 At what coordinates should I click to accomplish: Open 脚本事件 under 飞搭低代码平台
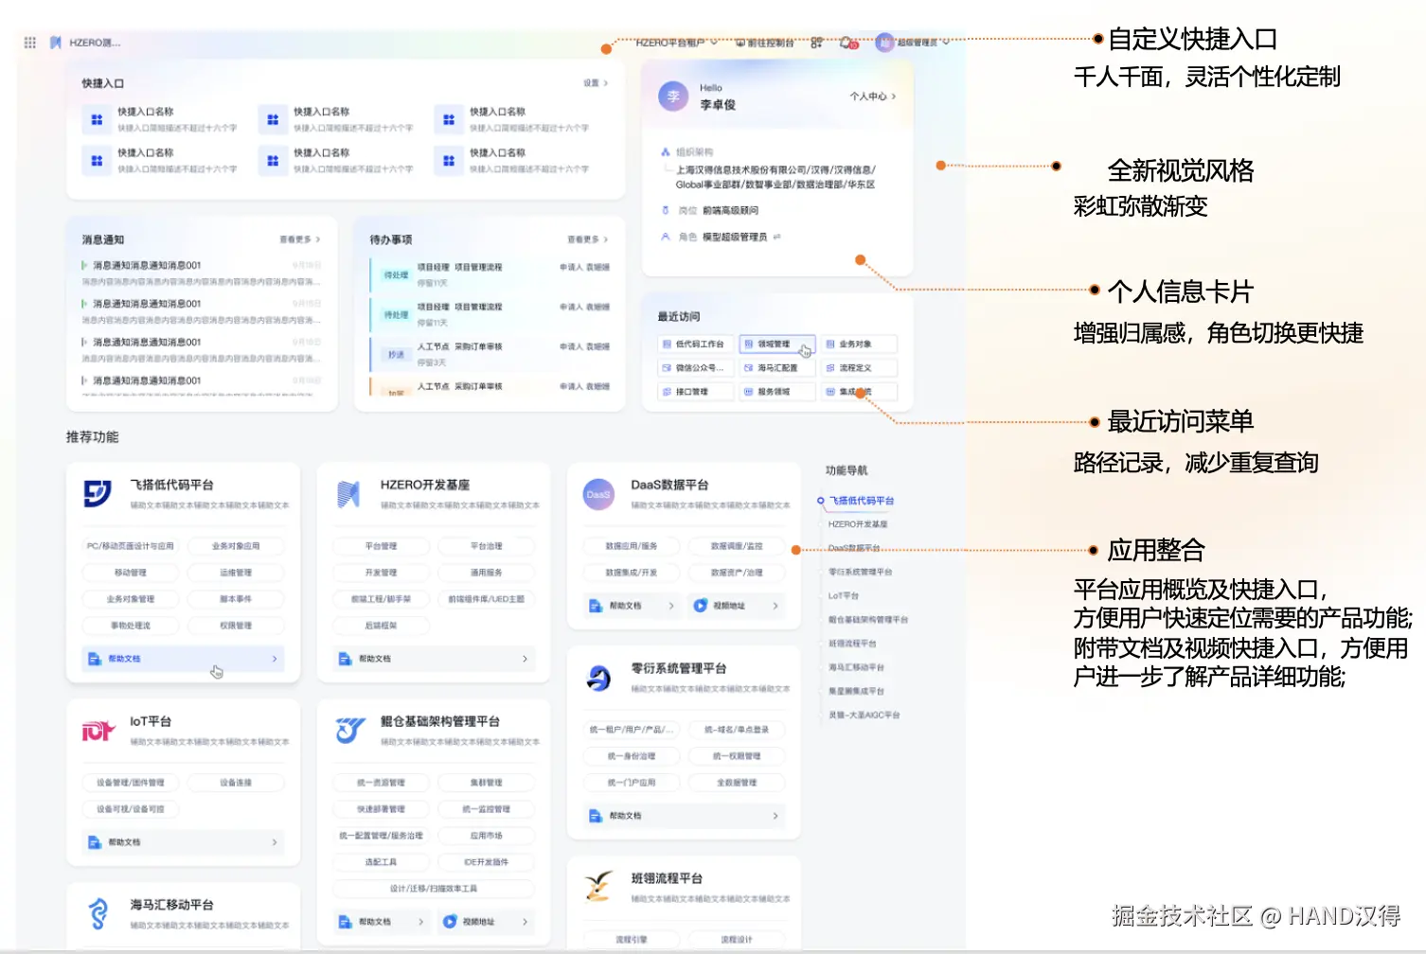(x=236, y=599)
